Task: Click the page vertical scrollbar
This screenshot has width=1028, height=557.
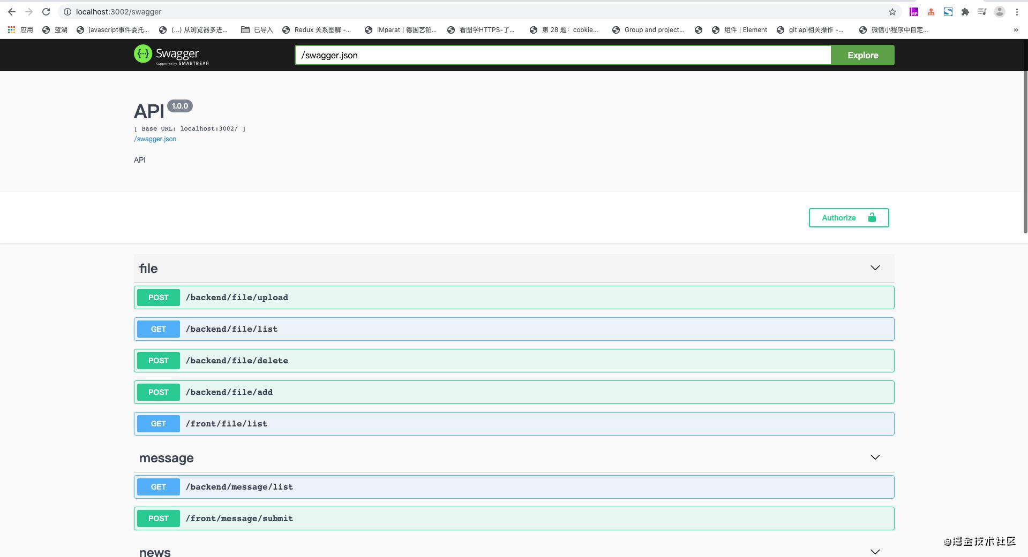Action: click(1025, 152)
